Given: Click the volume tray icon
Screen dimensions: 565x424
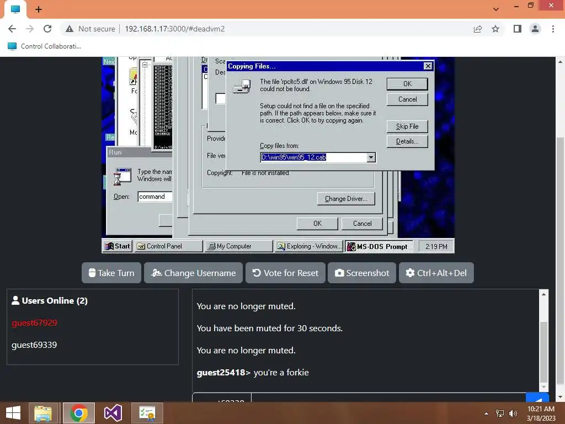Looking at the screenshot, I should click(513, 414).
